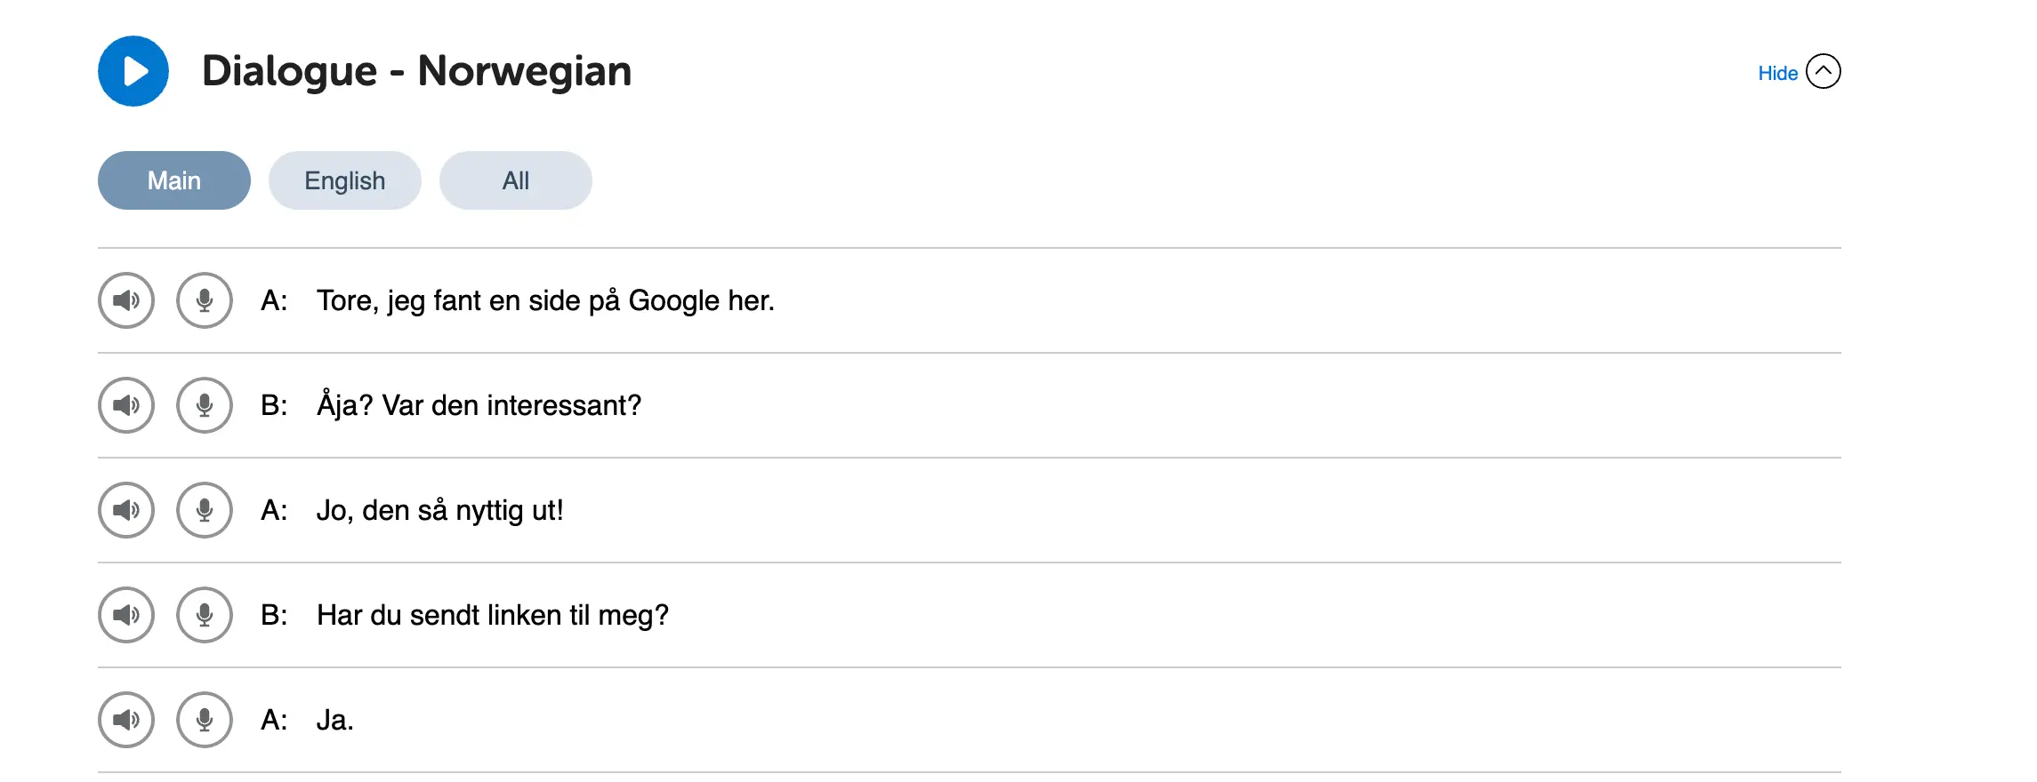The width and height of the screenshot is (2037, 782).
Task: Record line 'Har du sendt linken til meg?'
Action: (x=205, y=615)
